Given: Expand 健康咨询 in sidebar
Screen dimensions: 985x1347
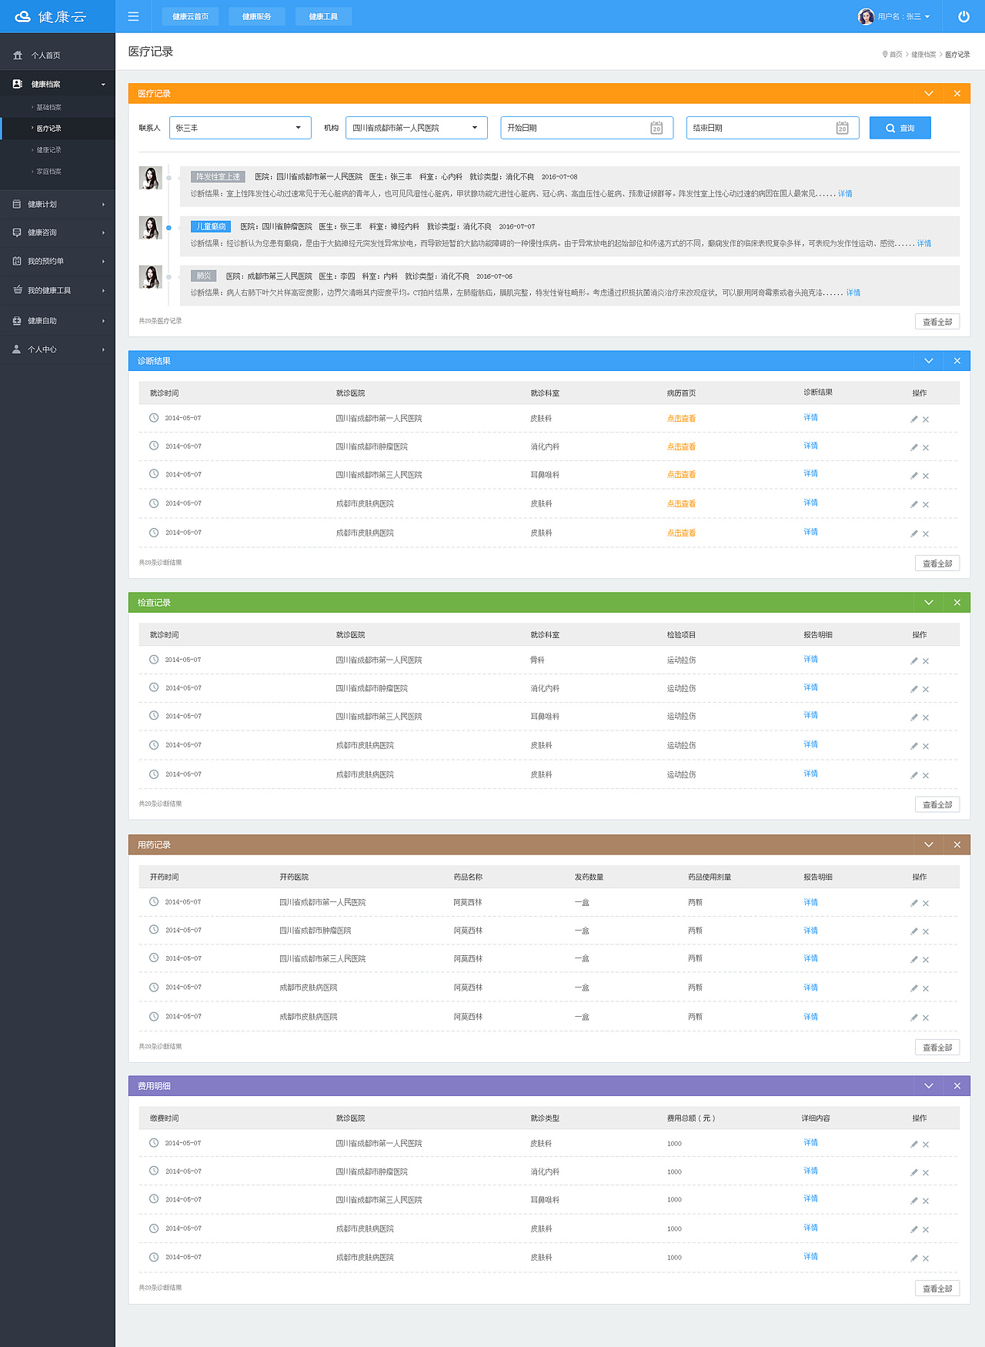Looking at the screenshot, I should pos(58,232).
